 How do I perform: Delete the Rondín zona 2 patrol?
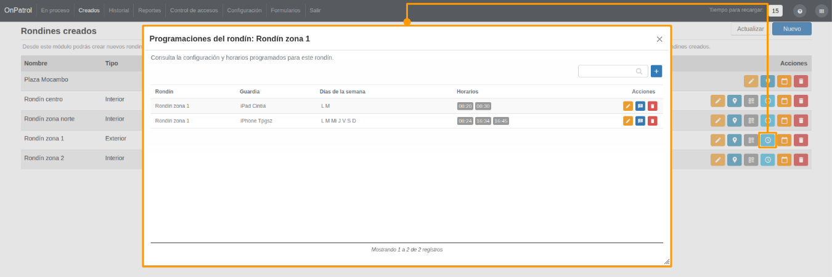[801, 160]
